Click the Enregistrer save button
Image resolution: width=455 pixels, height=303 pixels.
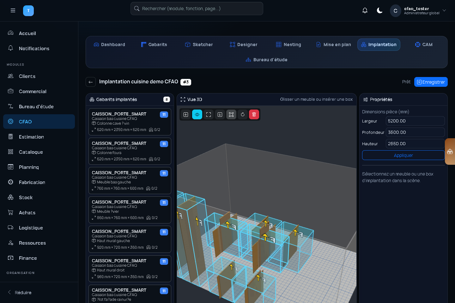pos(431,82)
